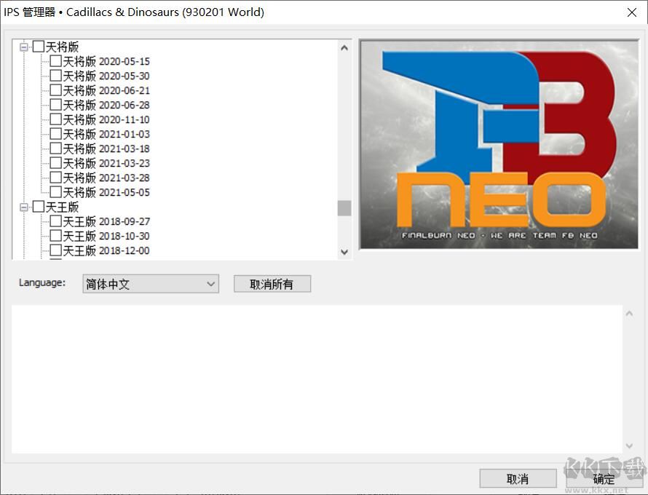Select the 天将版 group label
Image resolution: width=648 pixels, height=495 pixels.
click(62, 47)
